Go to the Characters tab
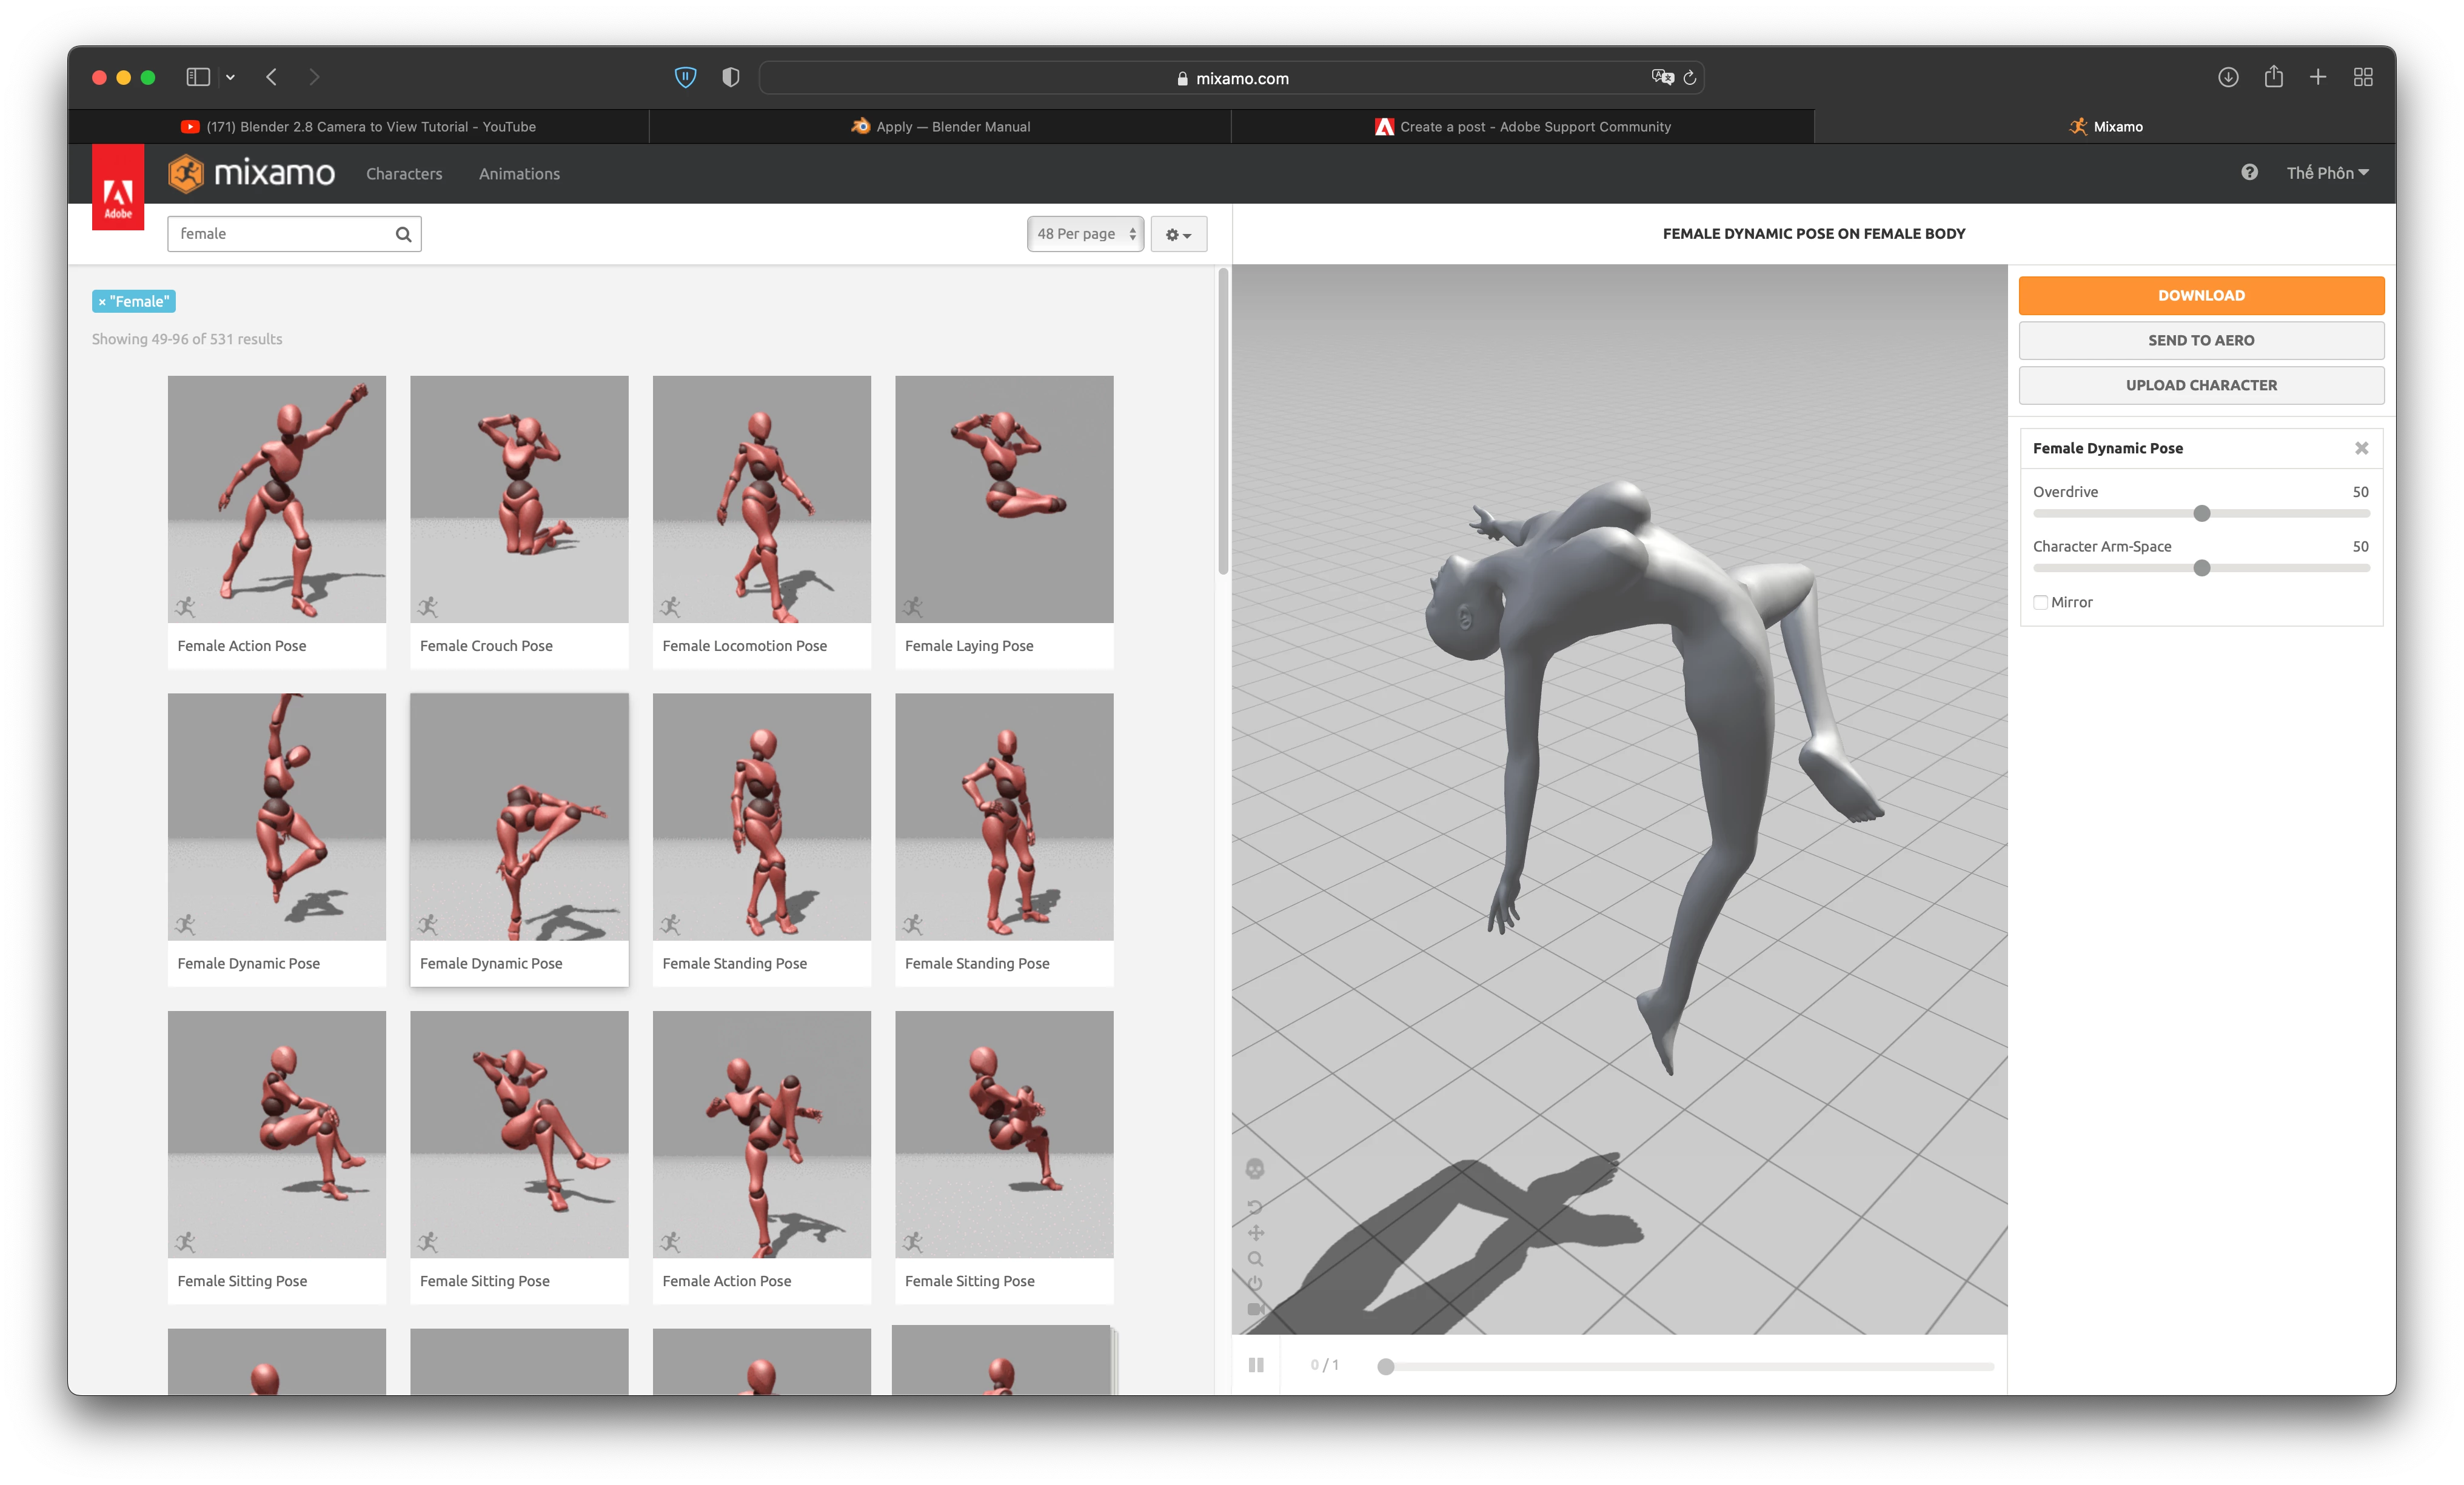 pos(404,174)
